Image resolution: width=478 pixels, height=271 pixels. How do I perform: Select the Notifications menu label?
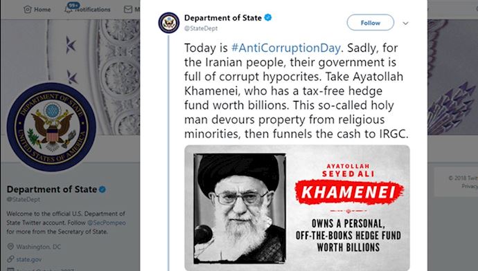pyautogui.click(x=93, y=10)
